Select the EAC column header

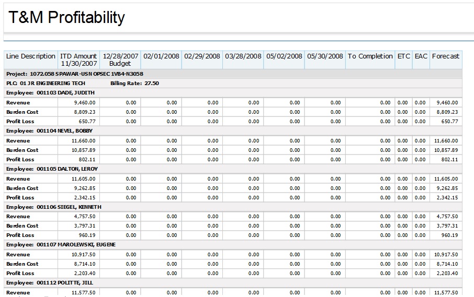(x=421, y=56)
